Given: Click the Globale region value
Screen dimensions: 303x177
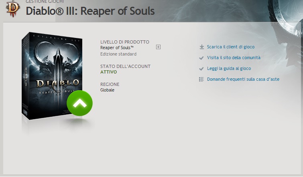Looking at the screenshot, I should [107, 90].
